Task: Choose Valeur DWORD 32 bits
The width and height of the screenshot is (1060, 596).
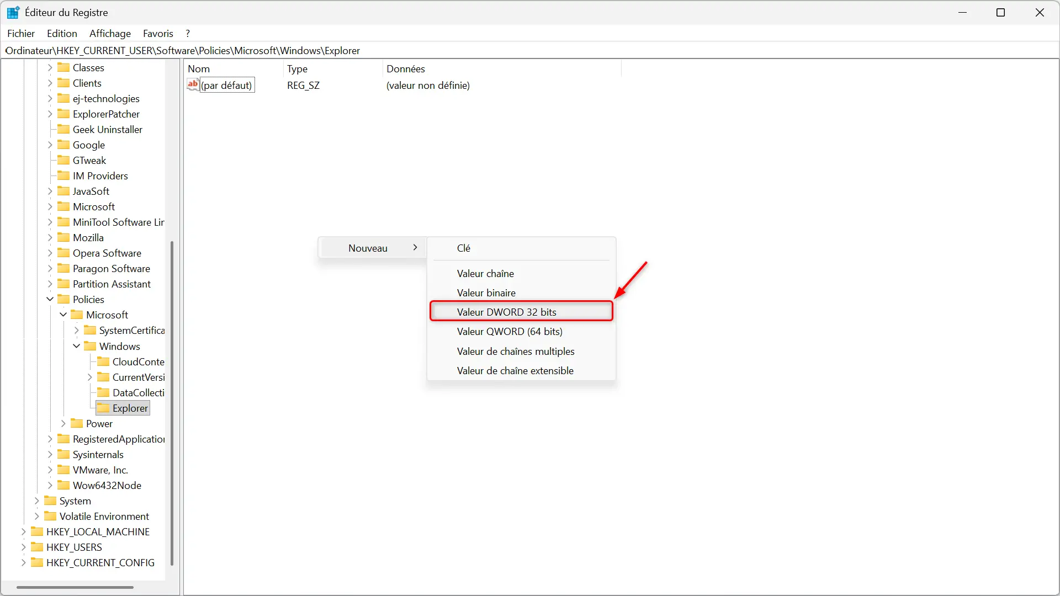Action: [x=521, y=312]
